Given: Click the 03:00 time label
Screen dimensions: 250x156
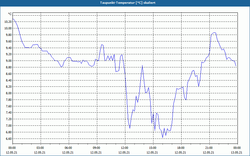Looking at the screenshot, I should (41, 148).
